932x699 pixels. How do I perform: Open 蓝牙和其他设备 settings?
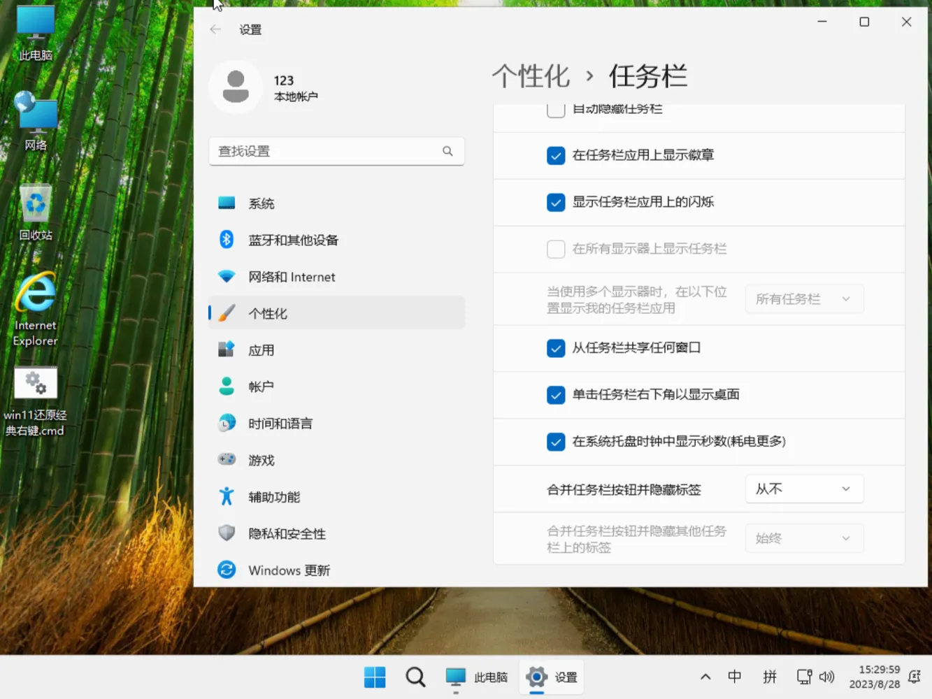tap(294, 239)
